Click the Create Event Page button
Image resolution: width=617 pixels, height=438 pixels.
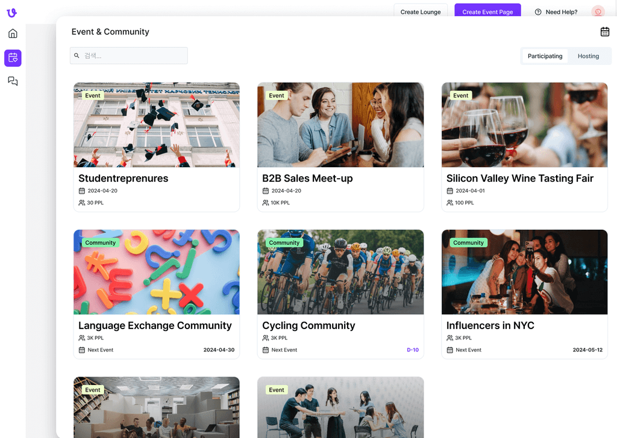487,11
